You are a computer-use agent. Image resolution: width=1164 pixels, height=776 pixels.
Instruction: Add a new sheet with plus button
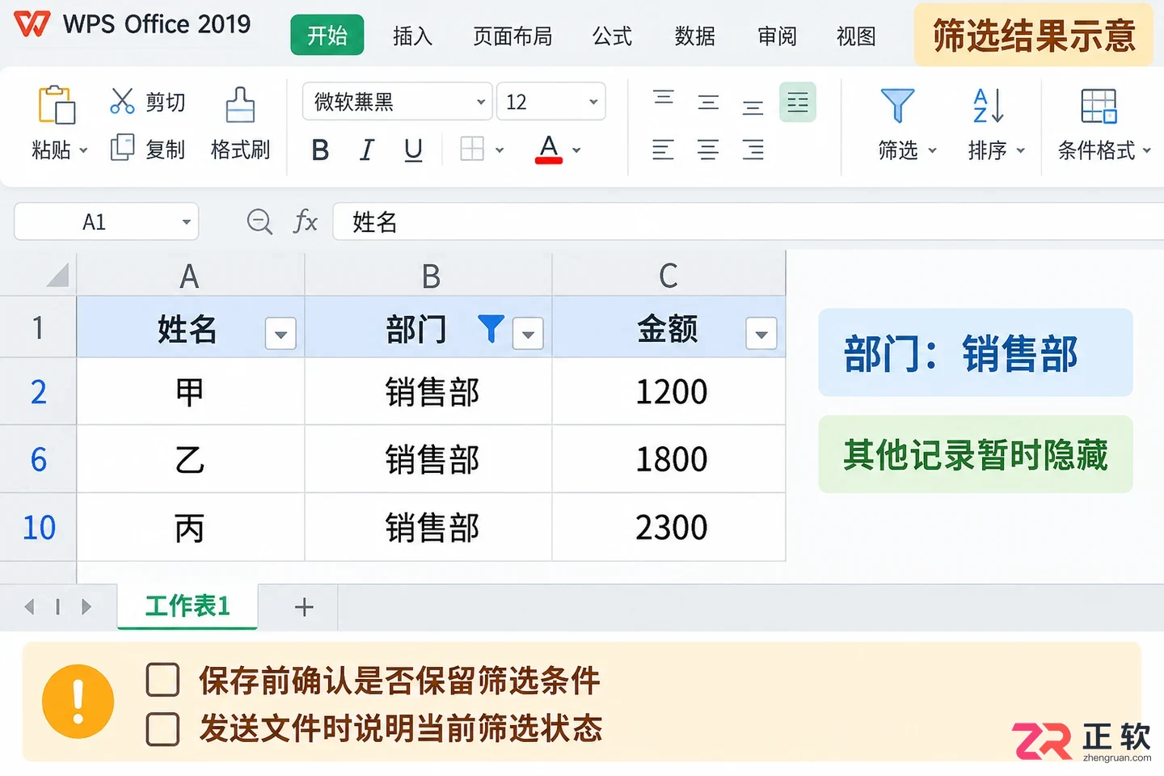tap(304, 607)
